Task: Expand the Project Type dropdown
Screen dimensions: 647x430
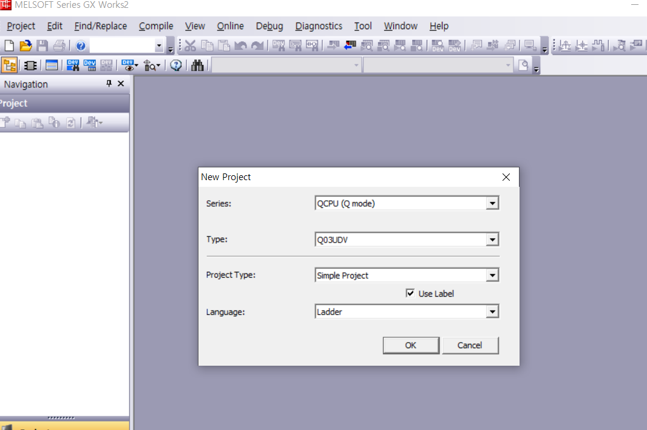Action: 492,275
